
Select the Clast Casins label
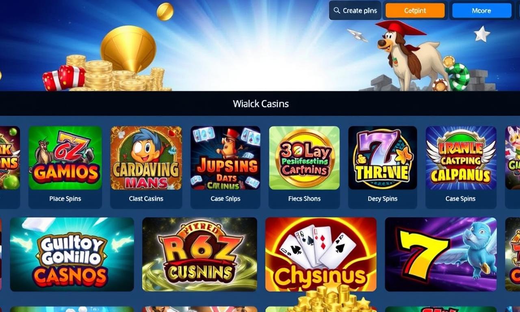[x=146, y=199]
